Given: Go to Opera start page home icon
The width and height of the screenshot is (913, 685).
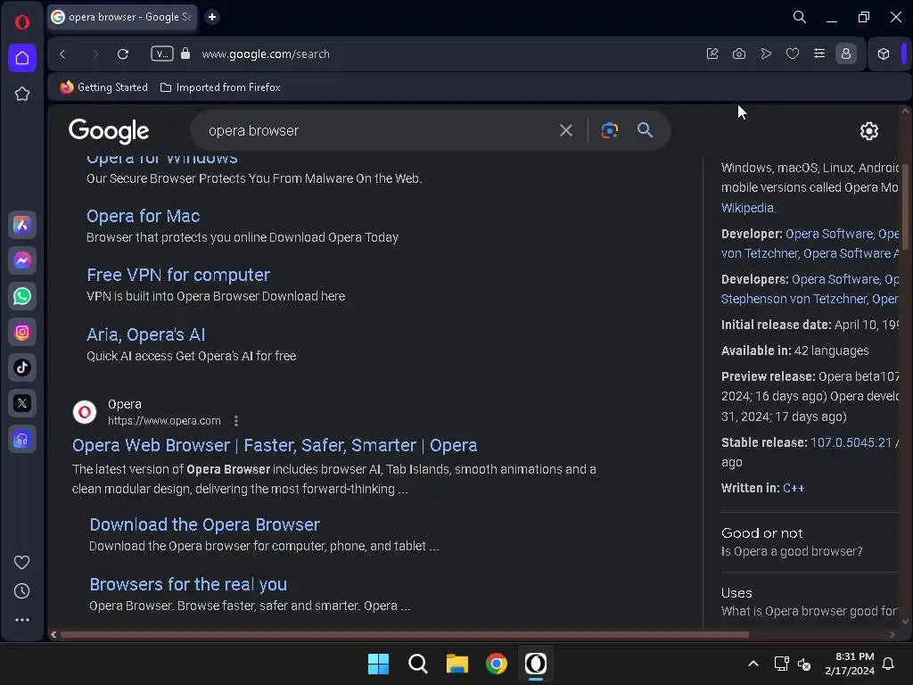Looking at the screenshot, I should tap(22, 58).
